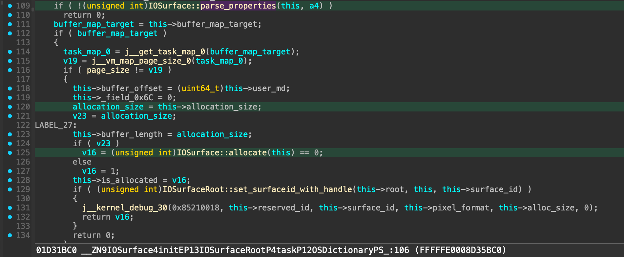
Task: Click v23 assigned on line 121
Action: (80, 116)
